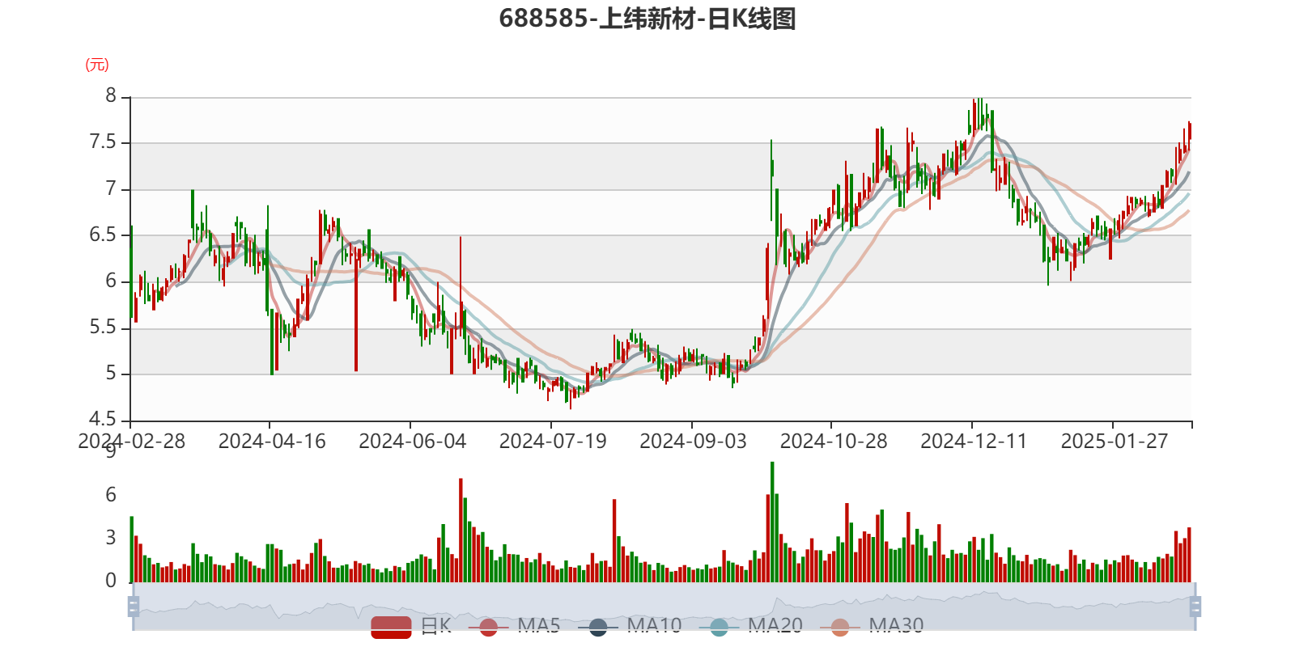This screenshot has width=1295, height=647.
Task: Click the price axis value 8
Action: coord(111,96)
